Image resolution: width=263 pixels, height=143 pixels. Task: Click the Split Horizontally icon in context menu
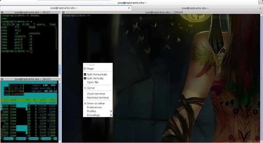point(85,74)
